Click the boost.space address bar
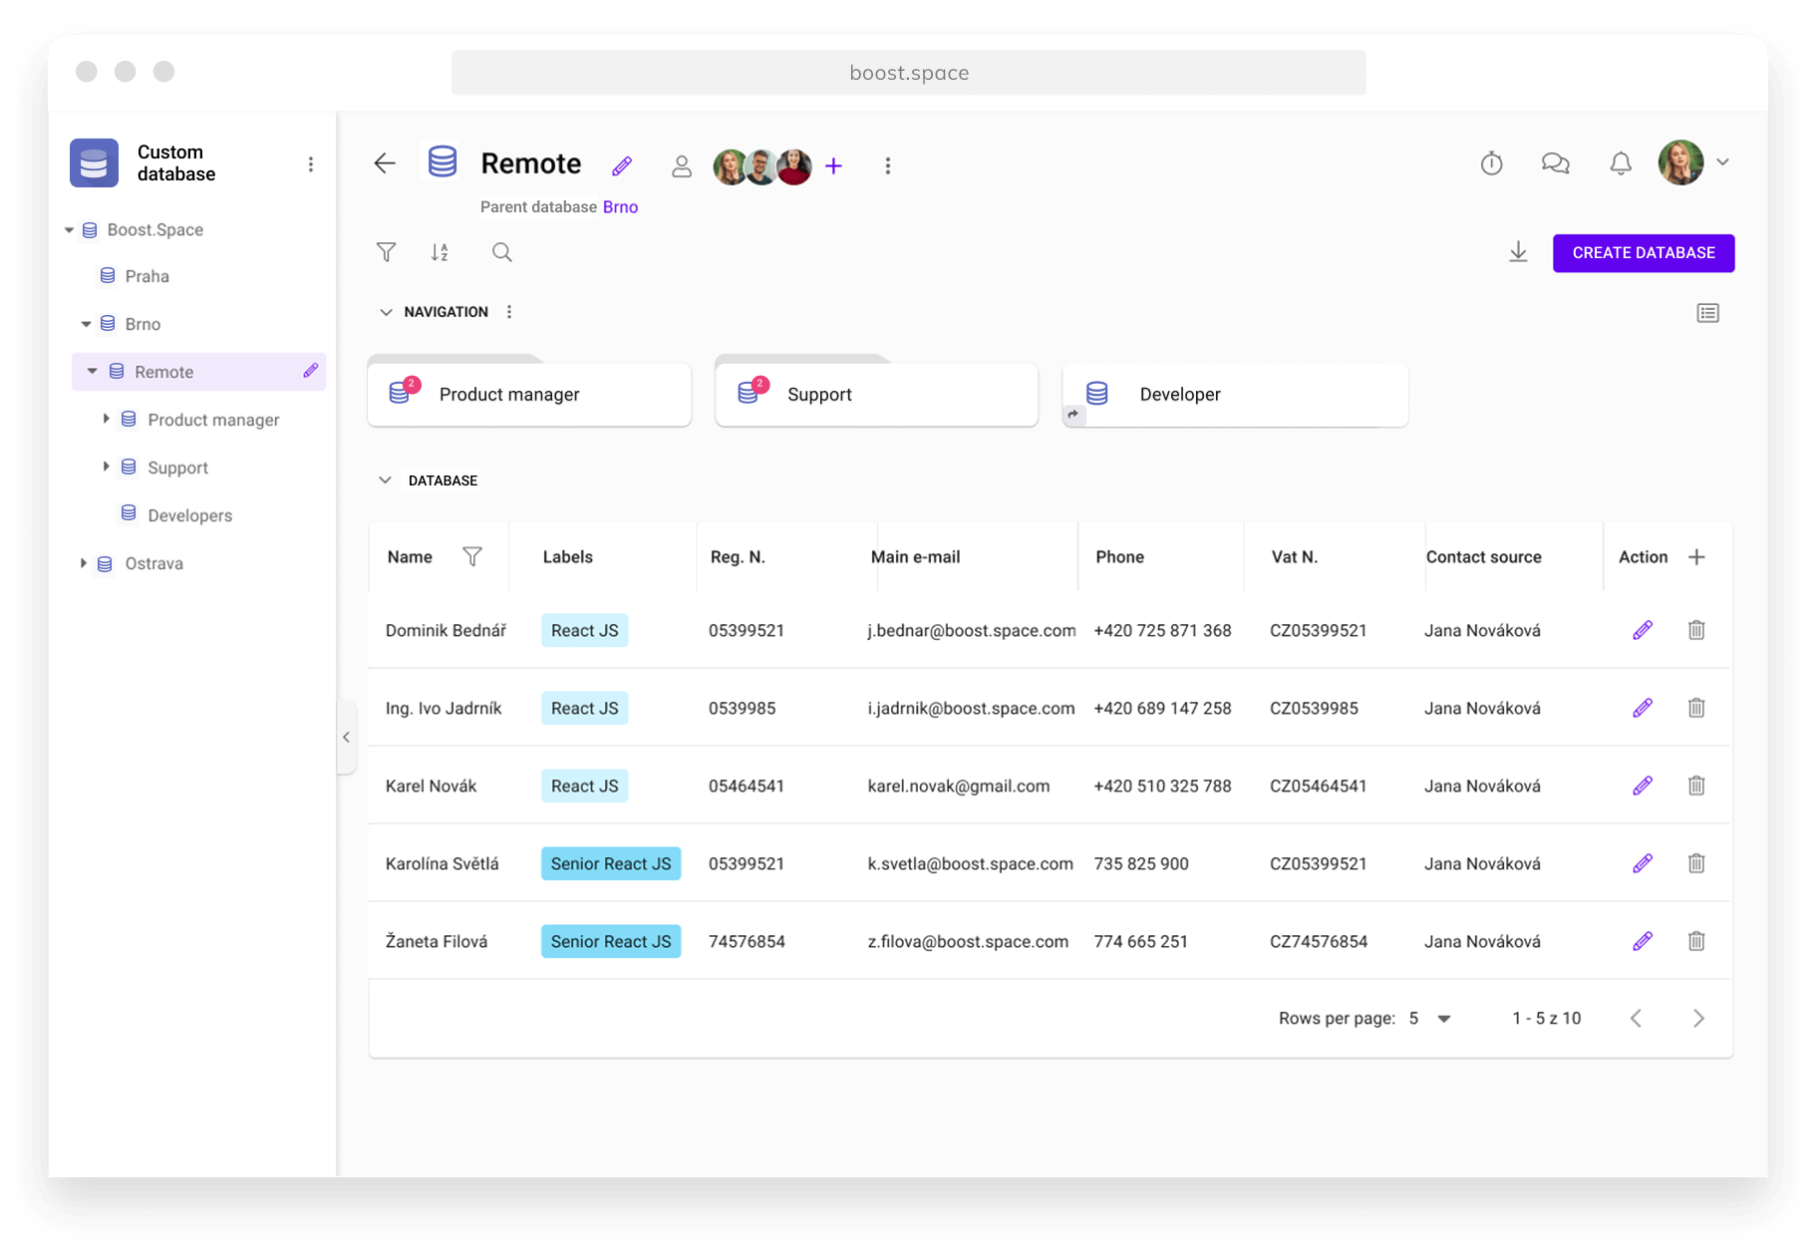The width and height of the screenshot is (1815, 1260). coord(908,73)
